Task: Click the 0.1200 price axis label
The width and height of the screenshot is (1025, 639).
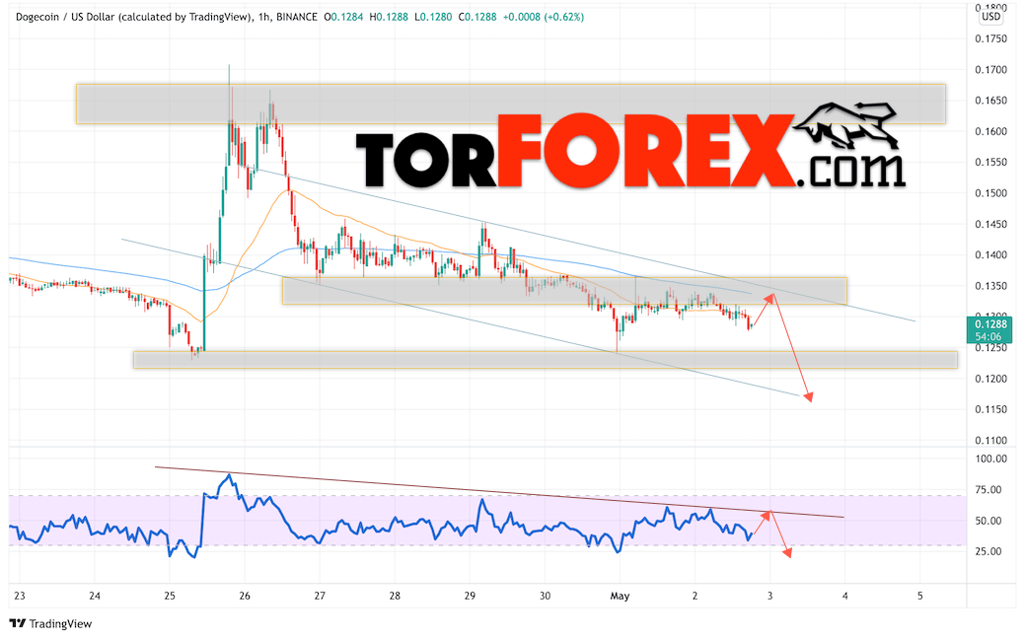Action: coord(991,379)
